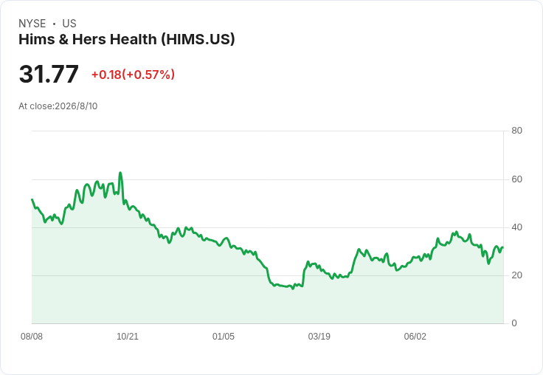
Task: Click the 40 y-axis value label
Action: [516, 227]
